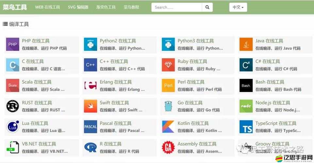
Task: Open the Python3 在线工具 link
Action: pos(195,41)
